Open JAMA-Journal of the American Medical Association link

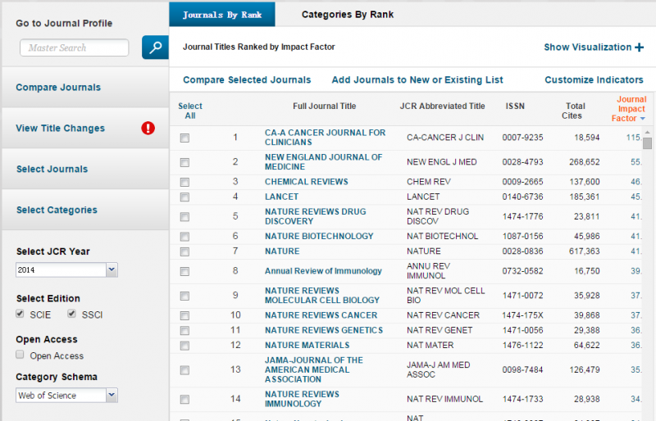(314, 369)
